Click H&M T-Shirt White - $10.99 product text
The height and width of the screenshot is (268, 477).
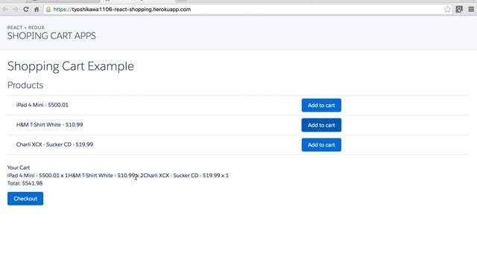tap(50, 124)
